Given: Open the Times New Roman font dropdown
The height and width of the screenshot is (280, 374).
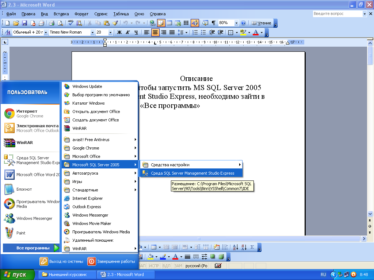Looking at the screenshot, I should (92, 32).
